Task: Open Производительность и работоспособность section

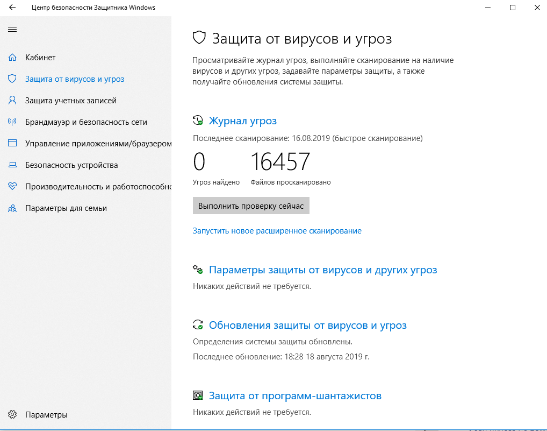Action: click(x=98, y=187)
